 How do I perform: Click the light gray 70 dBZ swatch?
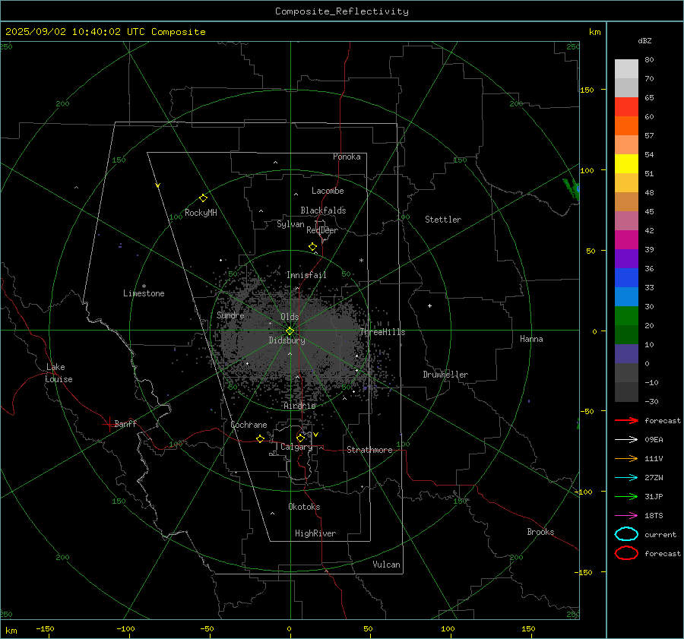(x=626, y=69)
